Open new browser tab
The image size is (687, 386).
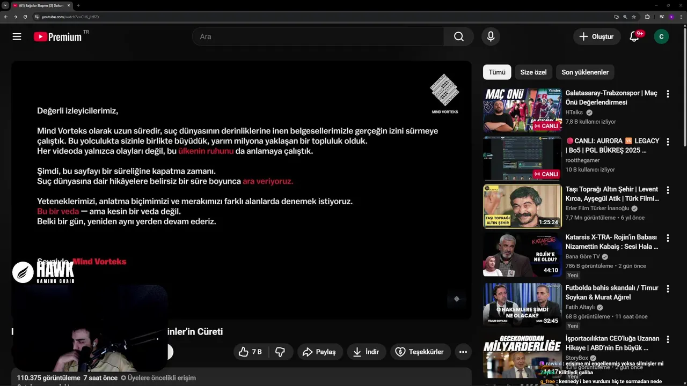coord(78,5)
